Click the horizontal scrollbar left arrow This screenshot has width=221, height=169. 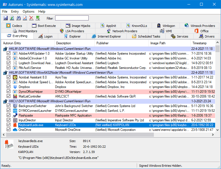click(4, 135)
